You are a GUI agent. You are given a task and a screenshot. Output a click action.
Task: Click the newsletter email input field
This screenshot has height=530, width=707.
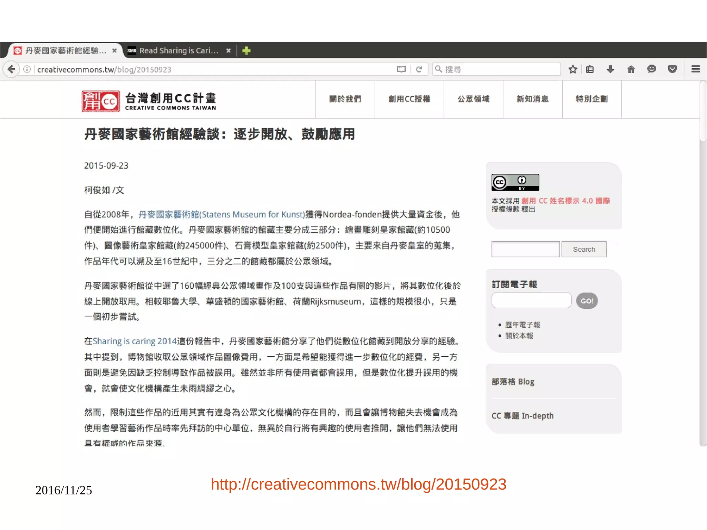(531, 300)
